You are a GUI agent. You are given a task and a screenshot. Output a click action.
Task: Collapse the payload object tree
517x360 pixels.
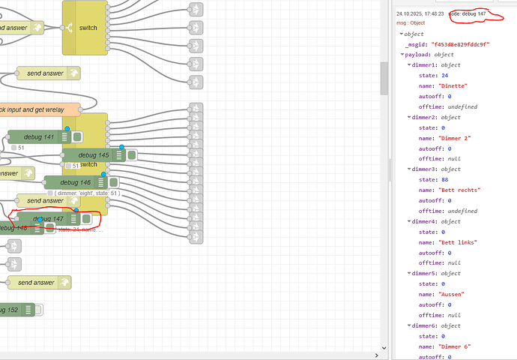pos(403,55)
